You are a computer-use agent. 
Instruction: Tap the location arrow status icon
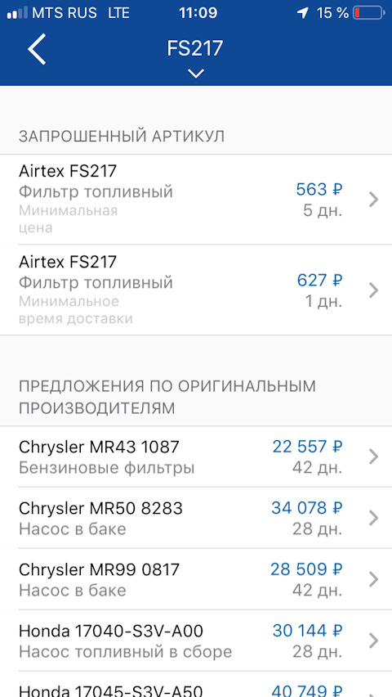coord(302,13)
